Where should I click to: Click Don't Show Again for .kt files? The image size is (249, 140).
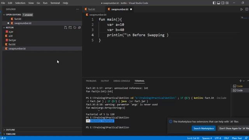(234, 128)
